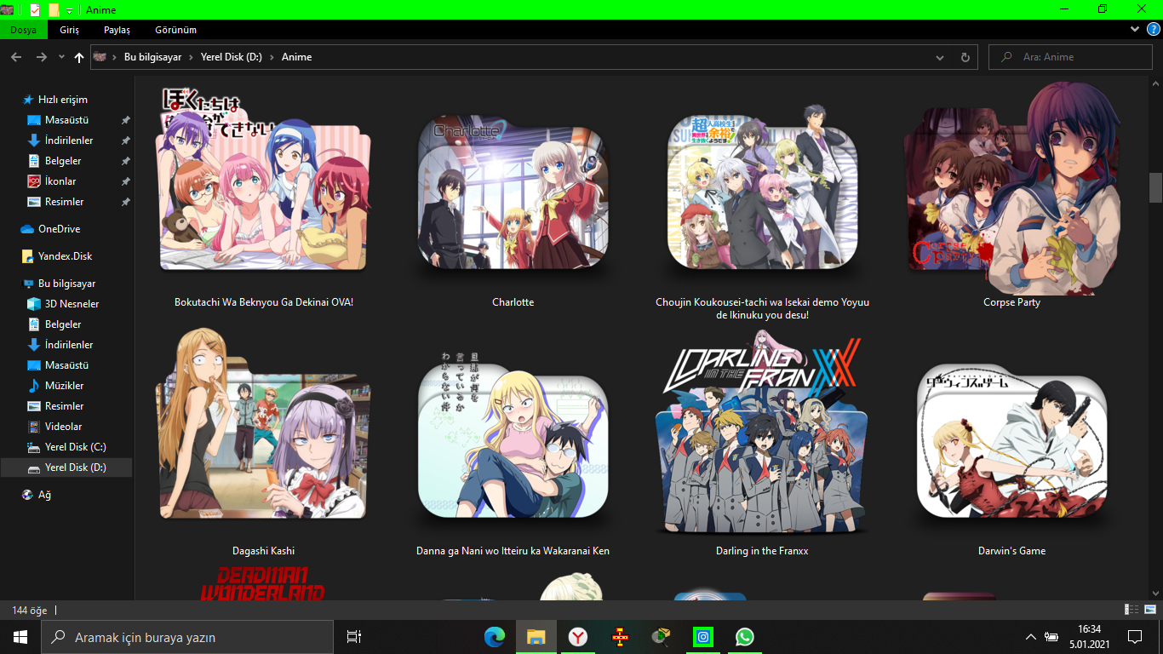
Task: Select the Bokutachi Wa Beknyou Ga Dekinai OVA! folder
Action: tap(264, 196)
